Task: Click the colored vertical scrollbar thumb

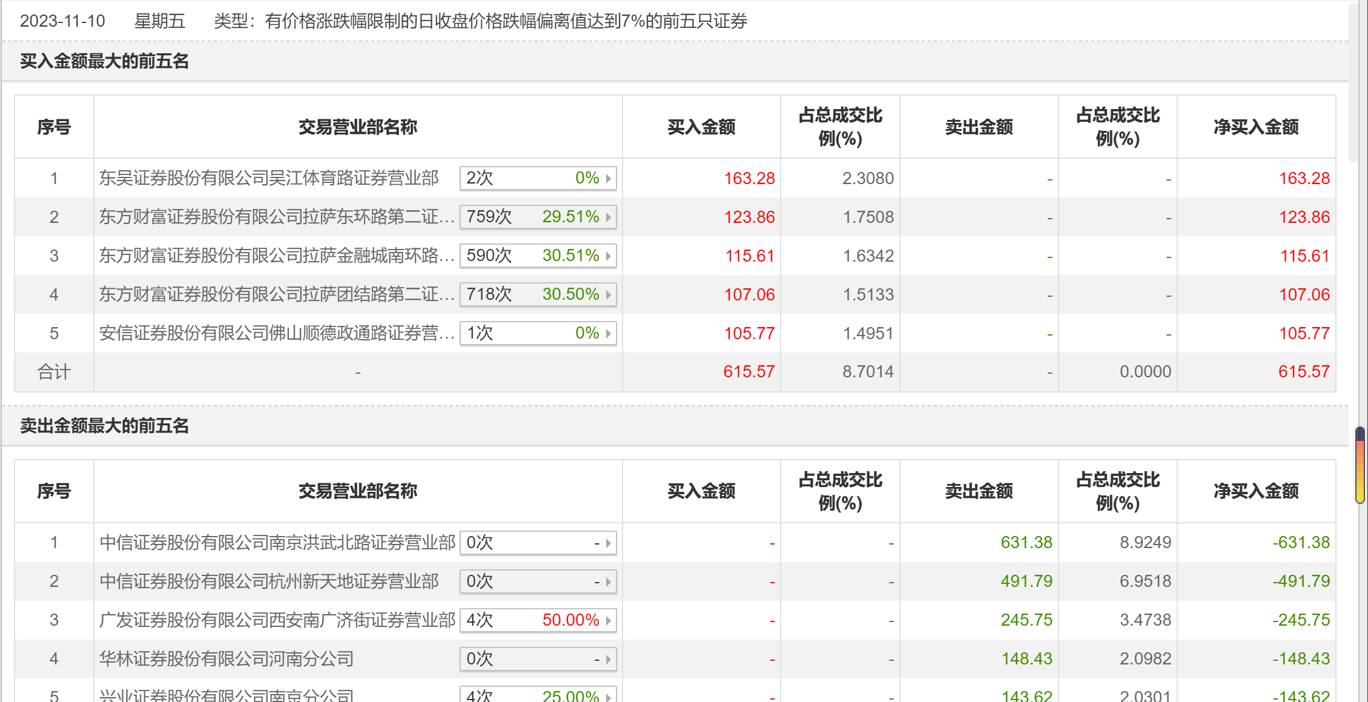Action: click(x=1360, y=465)
